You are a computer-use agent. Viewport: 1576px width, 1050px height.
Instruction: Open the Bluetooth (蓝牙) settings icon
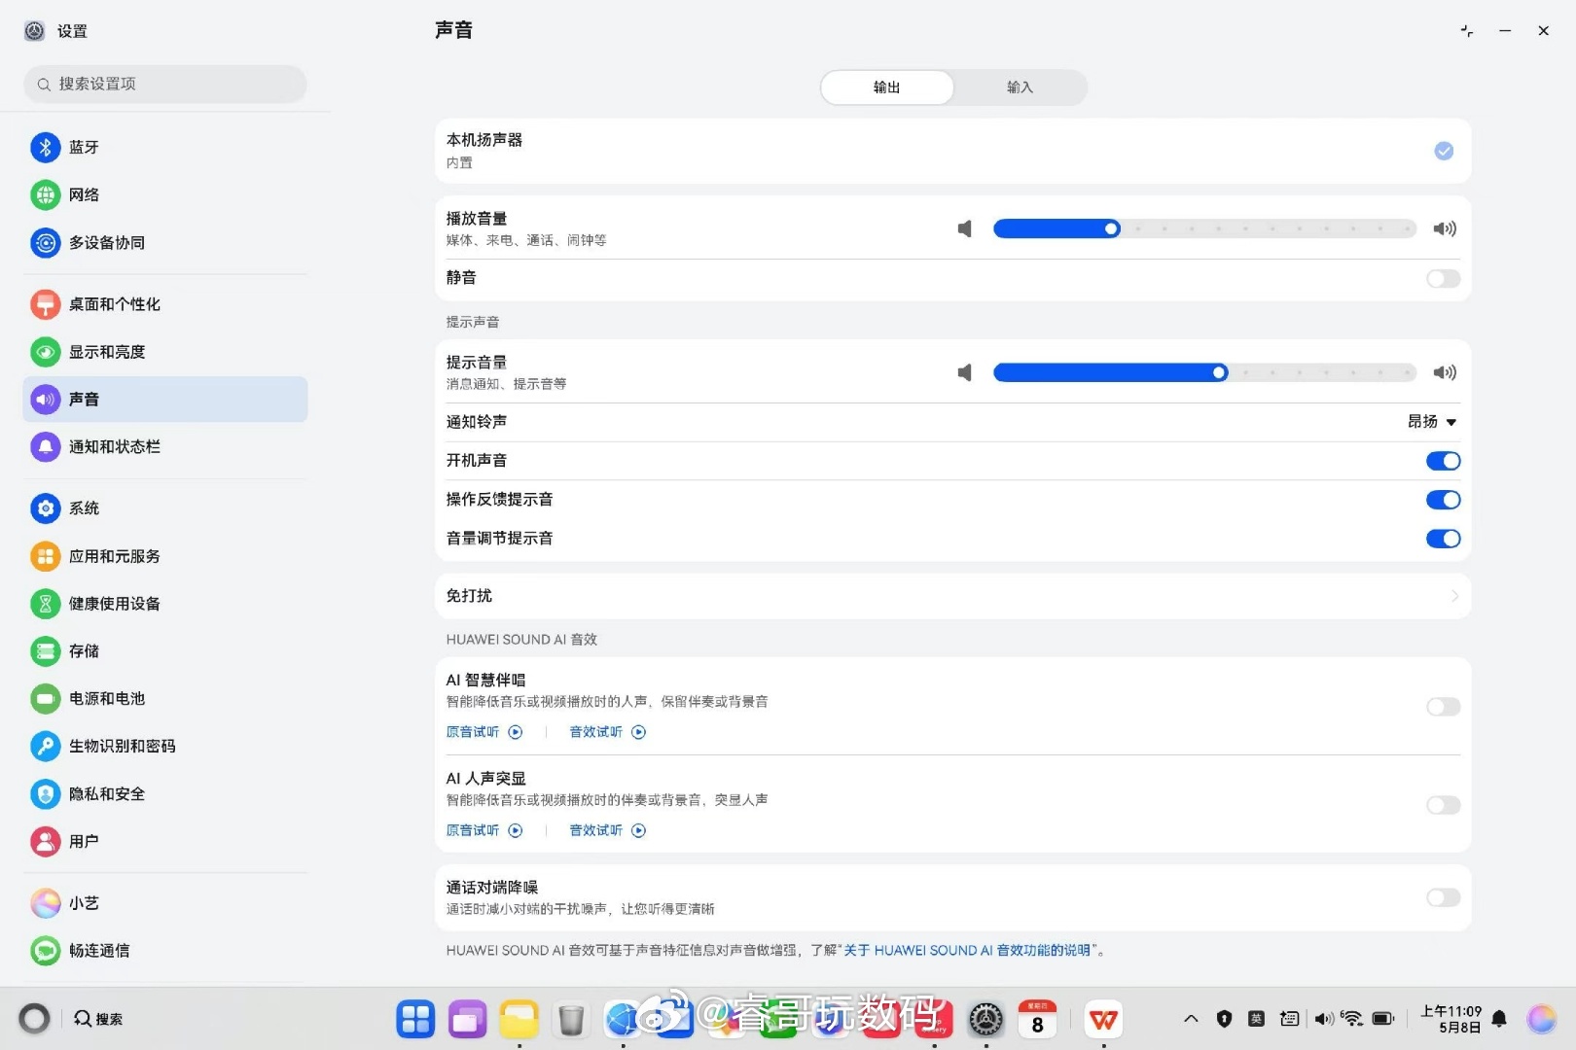[46, 147]
